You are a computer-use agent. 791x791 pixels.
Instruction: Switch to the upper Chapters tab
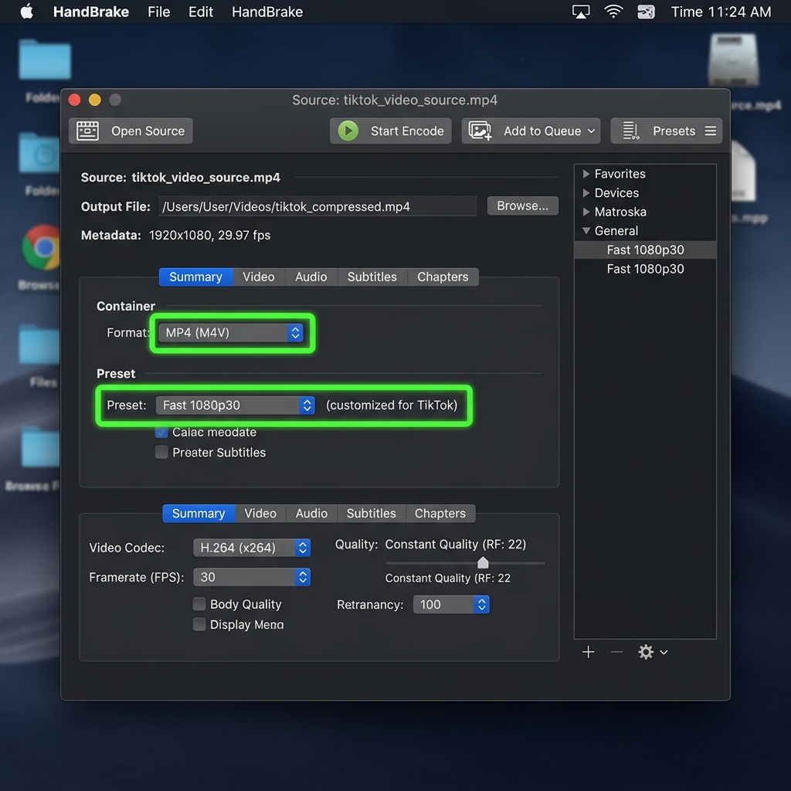[x=443, y=277]
